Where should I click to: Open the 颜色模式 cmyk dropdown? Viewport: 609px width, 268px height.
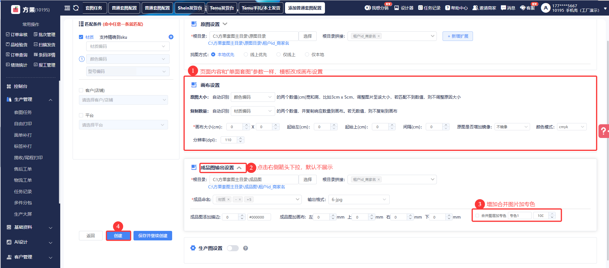pos(572,127)
